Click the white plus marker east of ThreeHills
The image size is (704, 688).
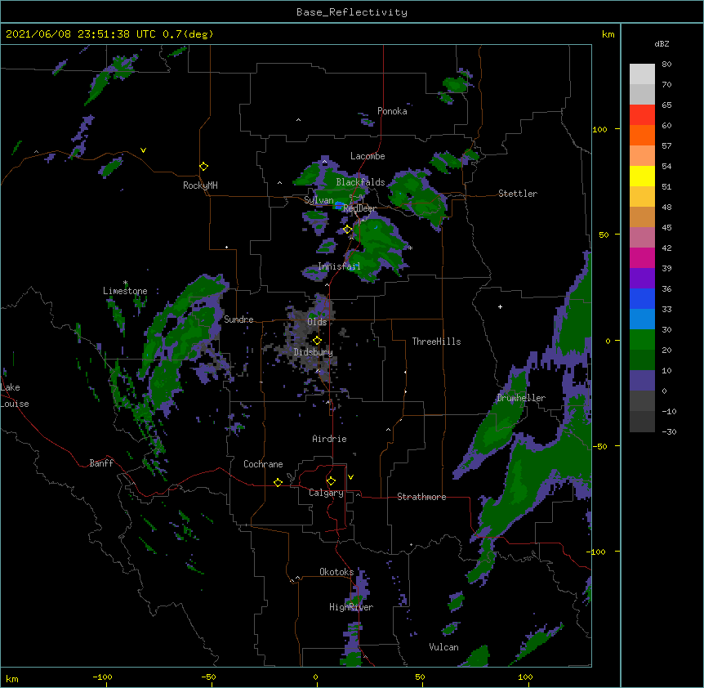click(x=500, y=306)
